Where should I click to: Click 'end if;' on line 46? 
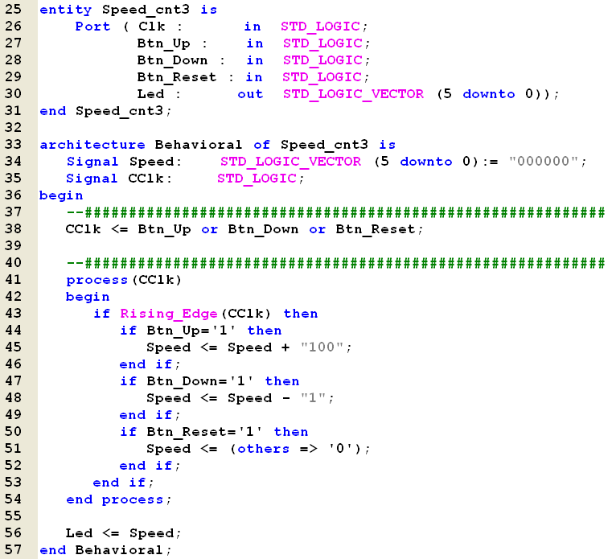(150, 364)
